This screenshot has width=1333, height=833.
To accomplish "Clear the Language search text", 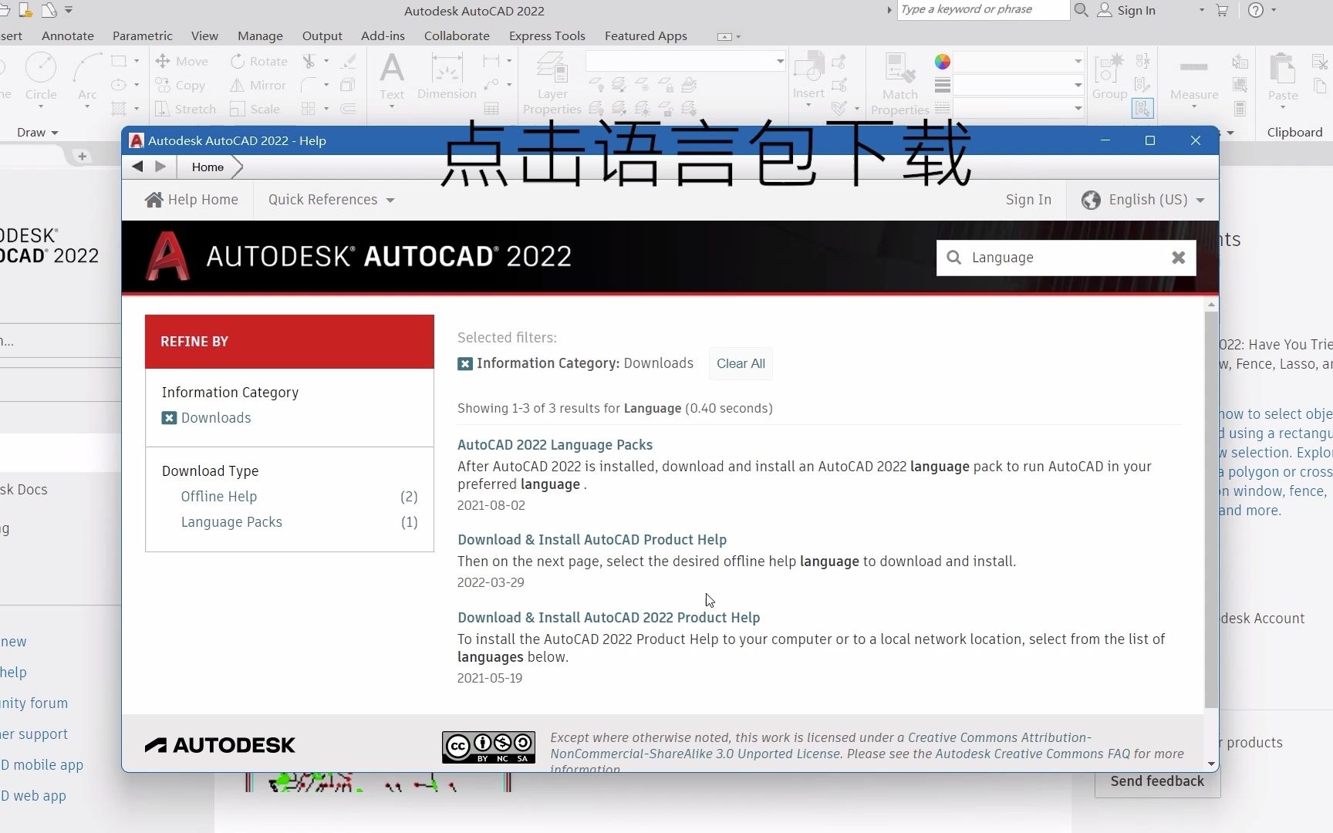I will (x=1178, y=258).
